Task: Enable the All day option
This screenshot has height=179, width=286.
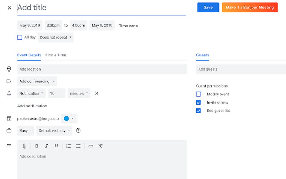Action: coord(20,37)
